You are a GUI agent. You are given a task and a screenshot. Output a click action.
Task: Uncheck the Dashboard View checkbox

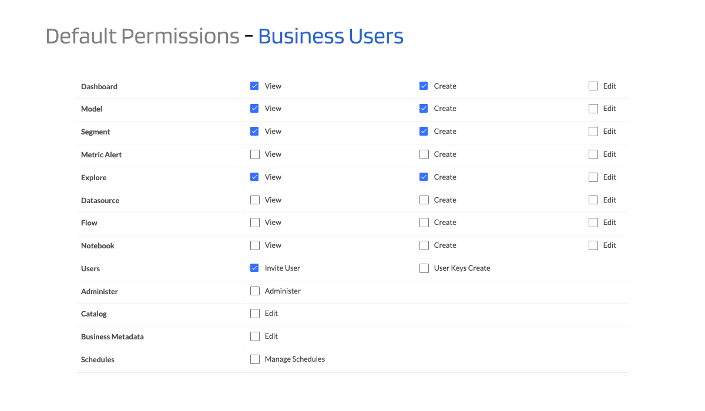(x=254, y=86)
